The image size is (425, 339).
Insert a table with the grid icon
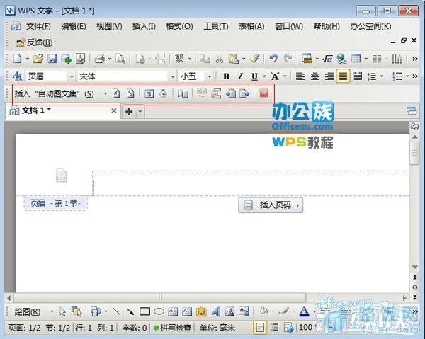click(356, 59)
